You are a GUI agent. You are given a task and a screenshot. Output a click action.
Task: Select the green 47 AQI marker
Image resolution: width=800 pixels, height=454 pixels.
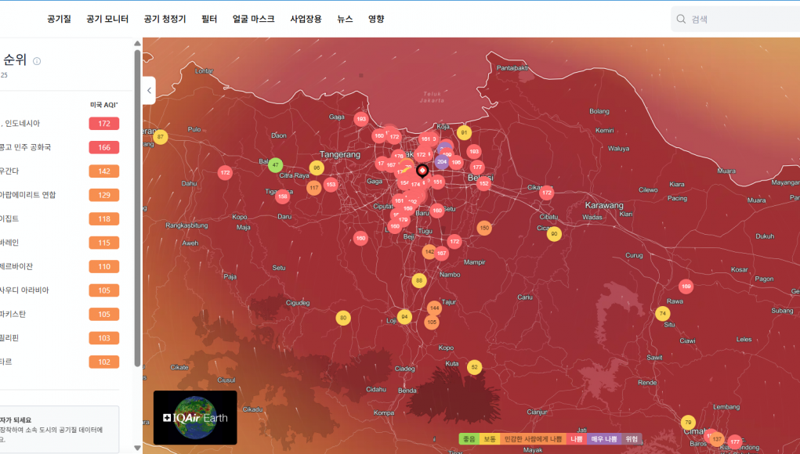(x=275, y=164)
